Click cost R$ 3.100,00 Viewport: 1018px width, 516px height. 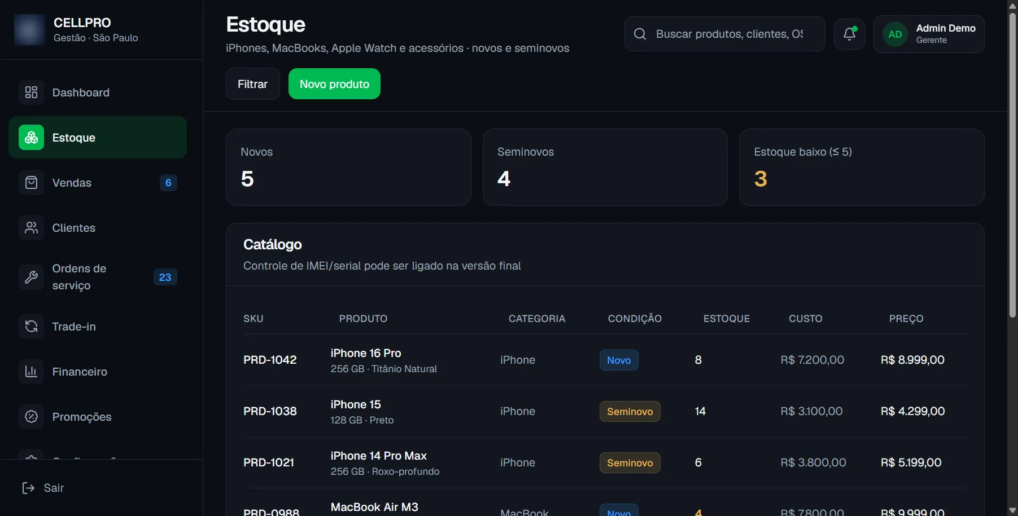[x=811, y=411]
